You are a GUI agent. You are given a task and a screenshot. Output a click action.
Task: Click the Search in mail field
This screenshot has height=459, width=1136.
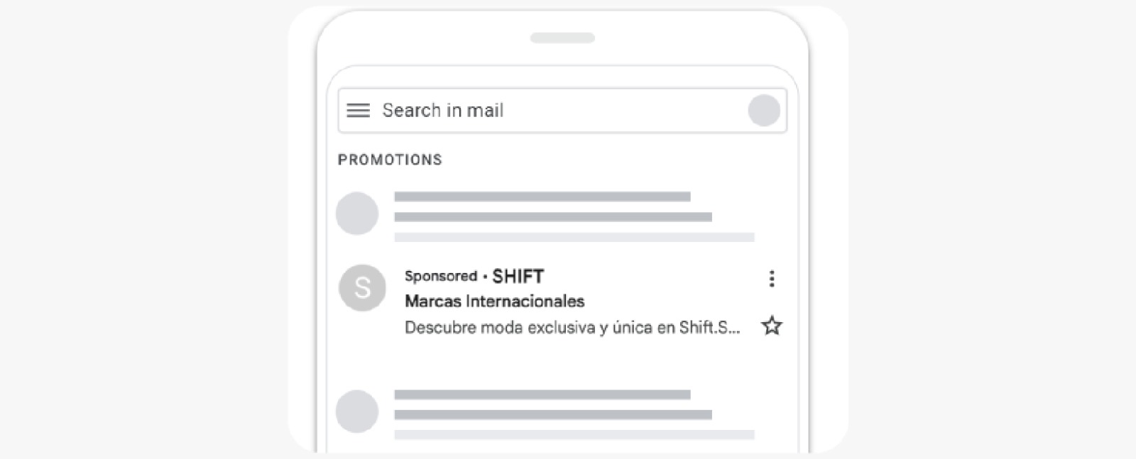click(x=562, y=111)
